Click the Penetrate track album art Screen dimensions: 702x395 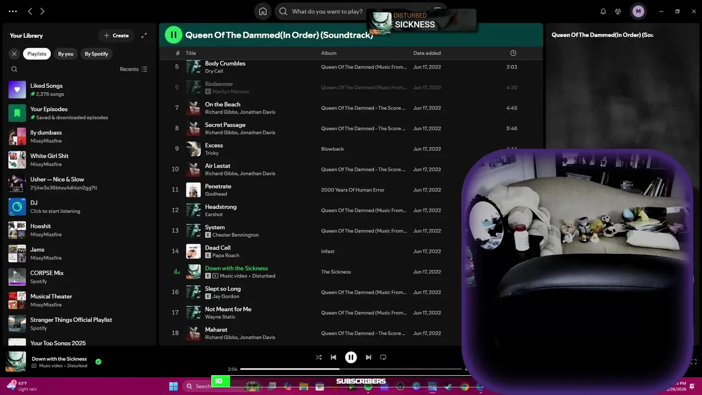click(193, 190)
